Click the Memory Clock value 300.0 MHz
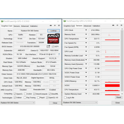Viewport: 124px width, 124px height. pyautogui.click(x=94, y=34)
